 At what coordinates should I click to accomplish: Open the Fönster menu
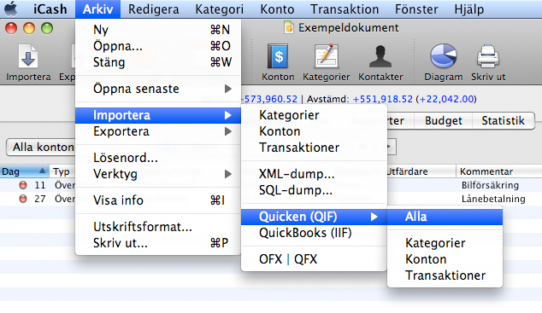[416, 9]
